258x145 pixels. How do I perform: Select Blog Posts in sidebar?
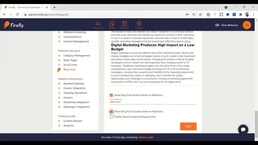coord(69,70)
